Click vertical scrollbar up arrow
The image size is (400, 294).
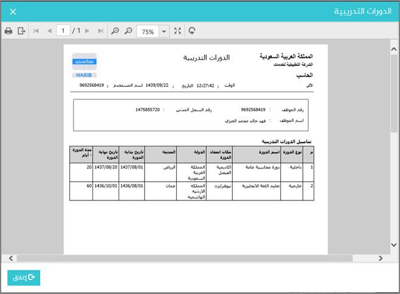click(394, 49)
